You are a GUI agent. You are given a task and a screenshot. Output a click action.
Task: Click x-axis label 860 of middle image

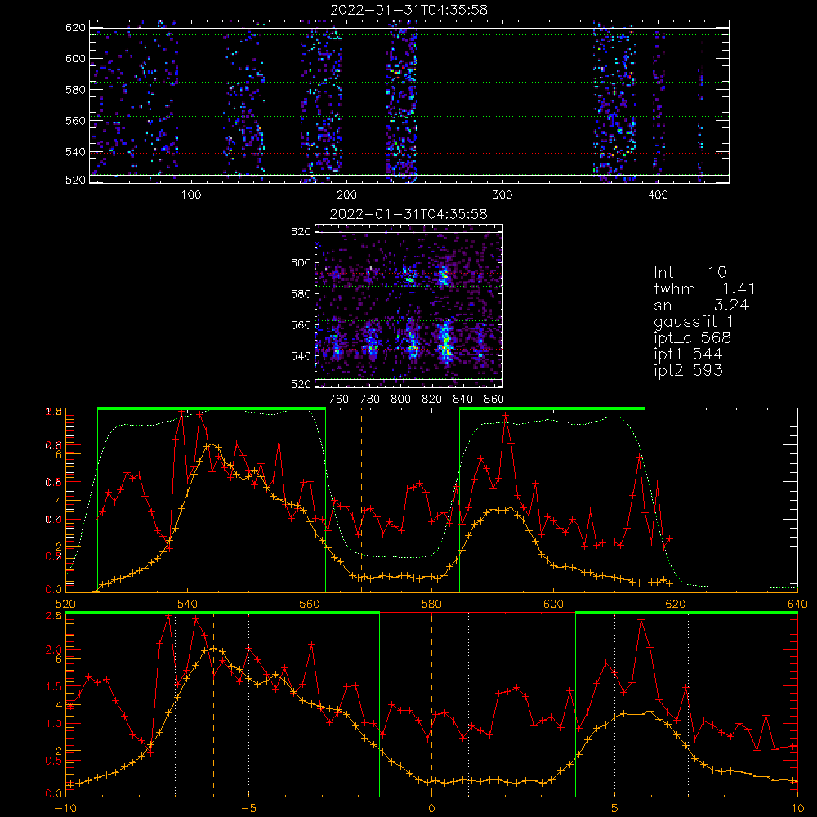494,400
